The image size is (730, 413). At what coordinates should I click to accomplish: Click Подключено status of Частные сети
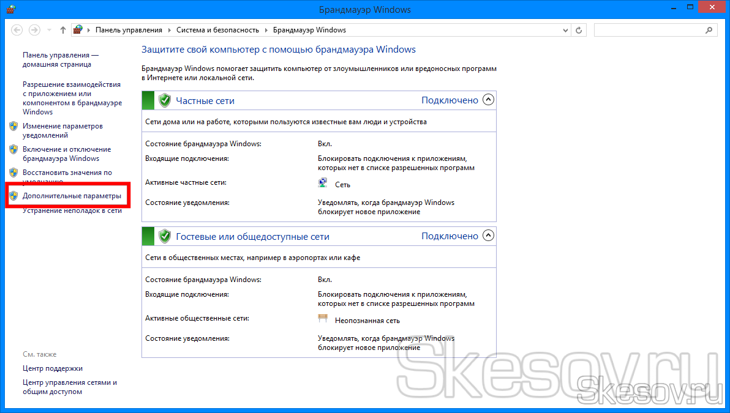click(450, 100)
